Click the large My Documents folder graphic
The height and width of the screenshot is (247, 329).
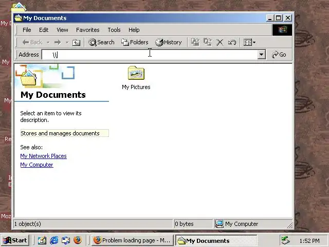coord(29,78)
